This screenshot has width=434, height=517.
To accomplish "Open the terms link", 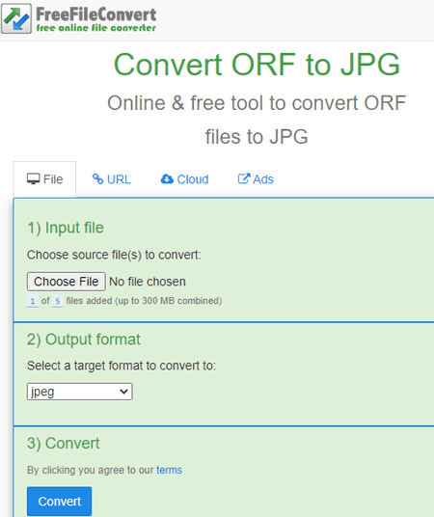I will point(169,470).
